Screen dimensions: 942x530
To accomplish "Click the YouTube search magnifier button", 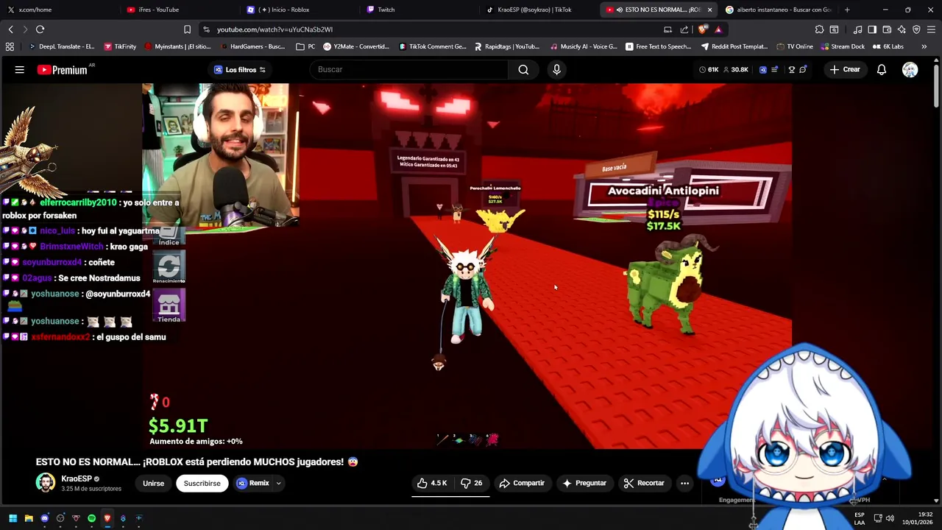I will pos(523,69).
